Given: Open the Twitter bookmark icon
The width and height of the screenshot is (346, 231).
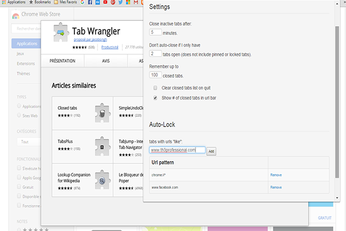Looking at the screenshot, I should [121, 2].
